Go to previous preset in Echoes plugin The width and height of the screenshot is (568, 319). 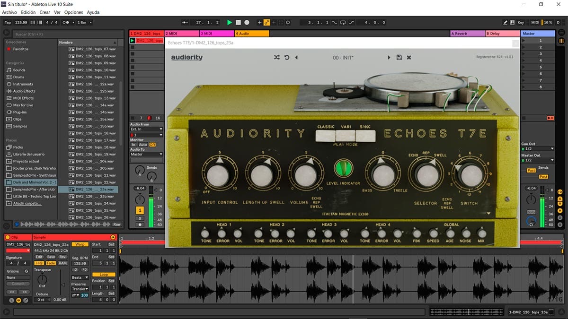tap(296, 57)
